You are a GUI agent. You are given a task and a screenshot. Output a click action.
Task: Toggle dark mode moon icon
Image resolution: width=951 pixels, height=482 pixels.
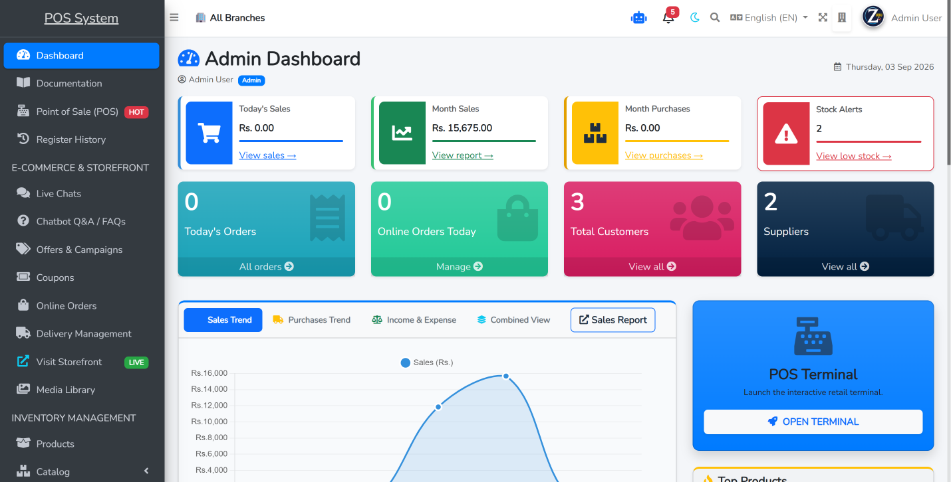click(x=695, y=18)
